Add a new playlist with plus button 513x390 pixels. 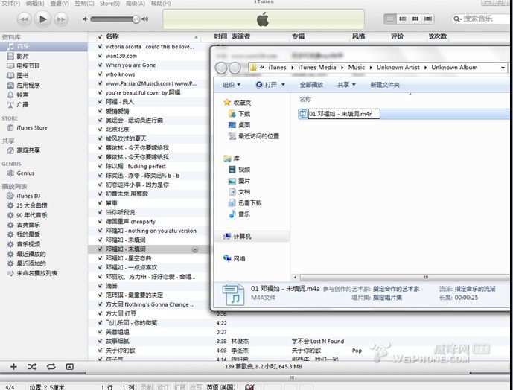click(x=13, y=366)
